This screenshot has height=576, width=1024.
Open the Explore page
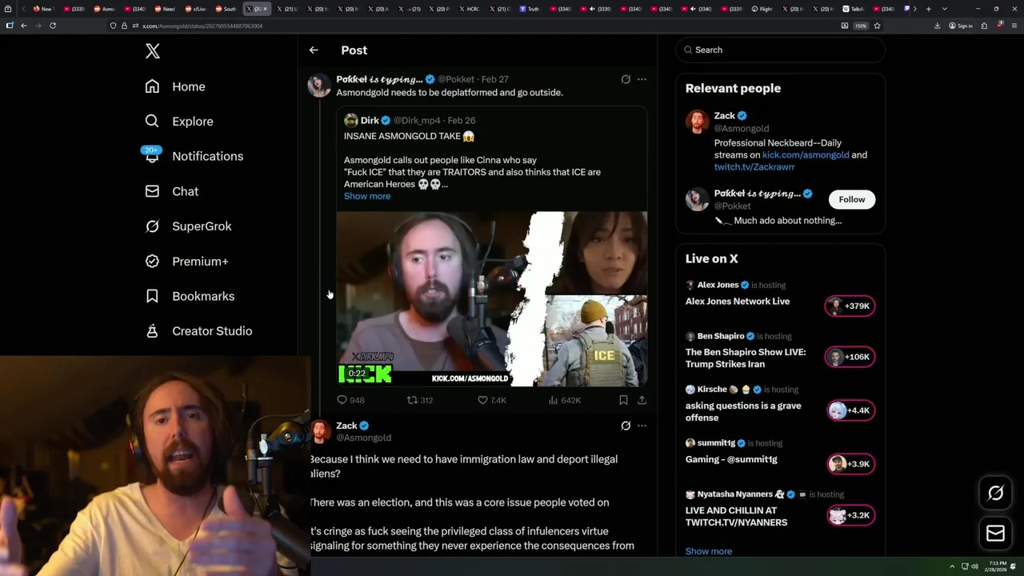(x=179, y=122)
